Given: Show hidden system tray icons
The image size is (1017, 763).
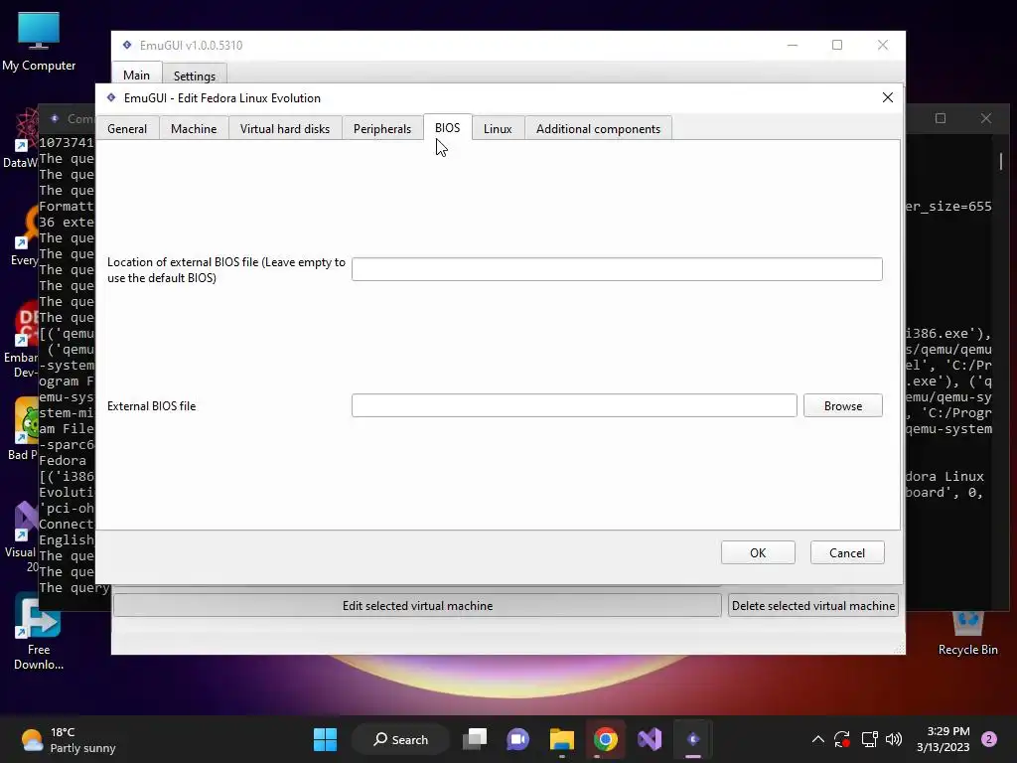Looking at the screenshot, I should [818, 739].
